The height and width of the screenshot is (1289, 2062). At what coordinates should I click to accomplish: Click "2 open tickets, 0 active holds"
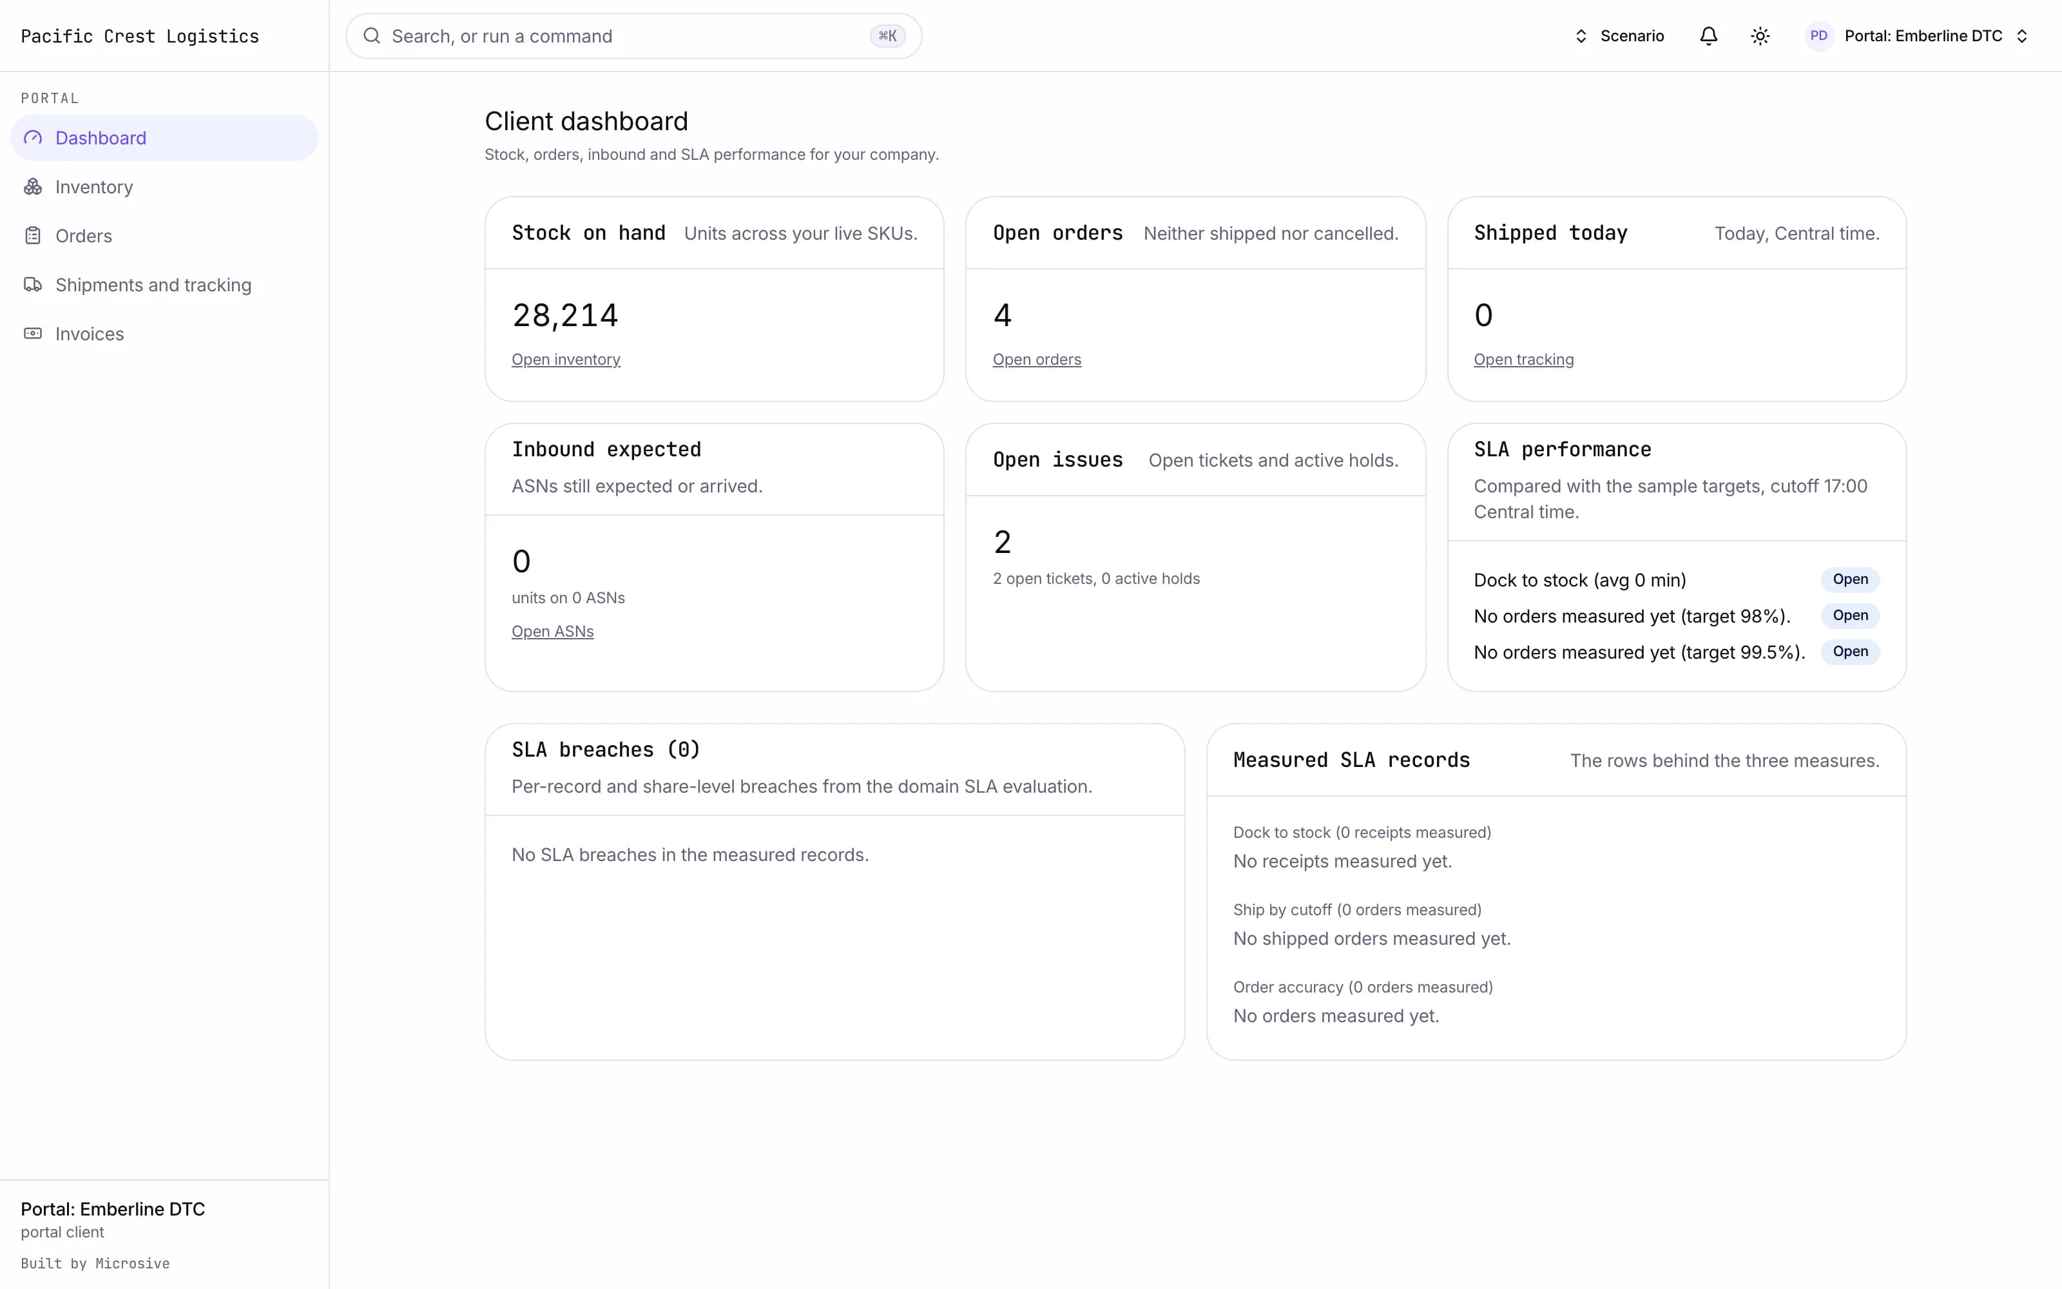tap(1095, 579)
